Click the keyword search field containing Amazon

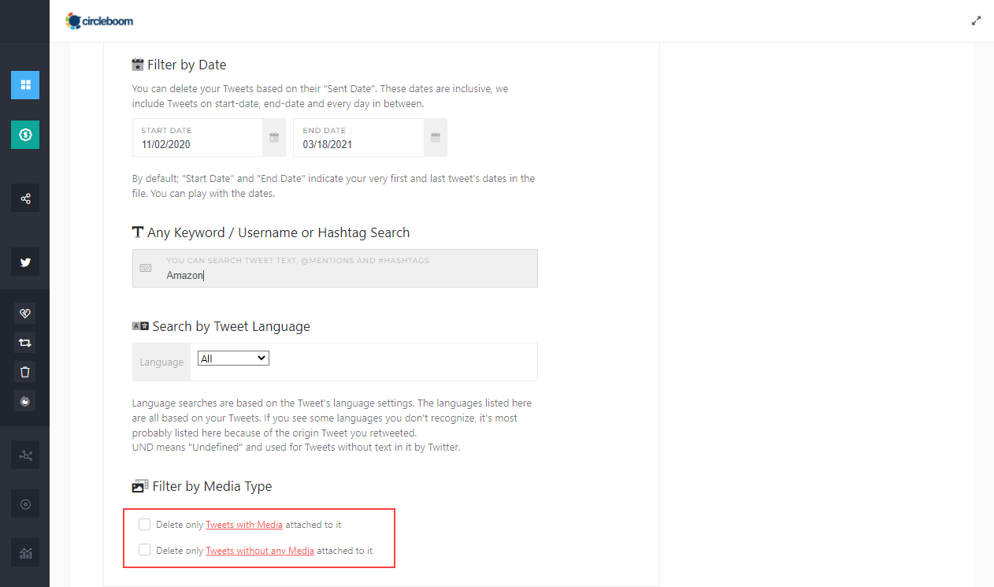point(336,269)
